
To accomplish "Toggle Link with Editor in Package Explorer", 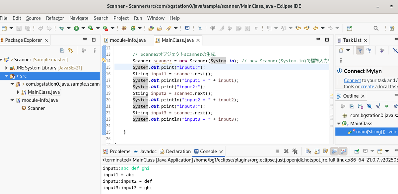I will tap(70, 50).
